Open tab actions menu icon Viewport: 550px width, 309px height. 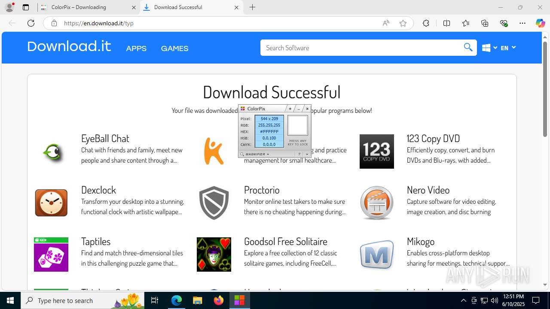(x=26, y=7)
